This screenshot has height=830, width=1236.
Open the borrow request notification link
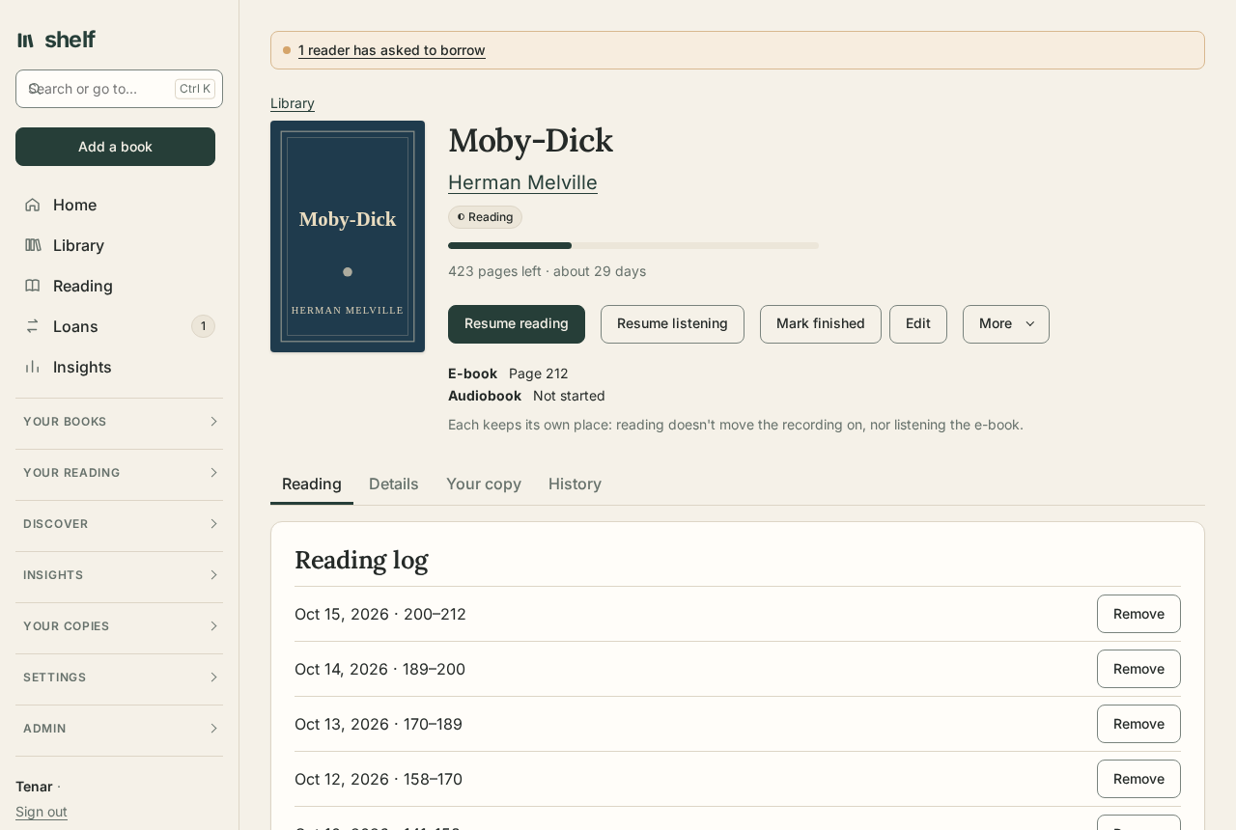[x=392, y=50]
